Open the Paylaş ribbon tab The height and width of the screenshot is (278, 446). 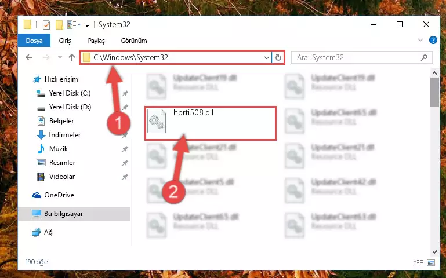click(96, 41)
